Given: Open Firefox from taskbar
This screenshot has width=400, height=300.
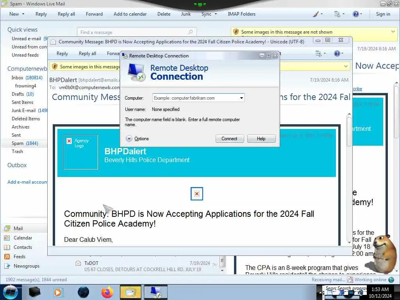Looking at the screenshot, I should [107, 292].
